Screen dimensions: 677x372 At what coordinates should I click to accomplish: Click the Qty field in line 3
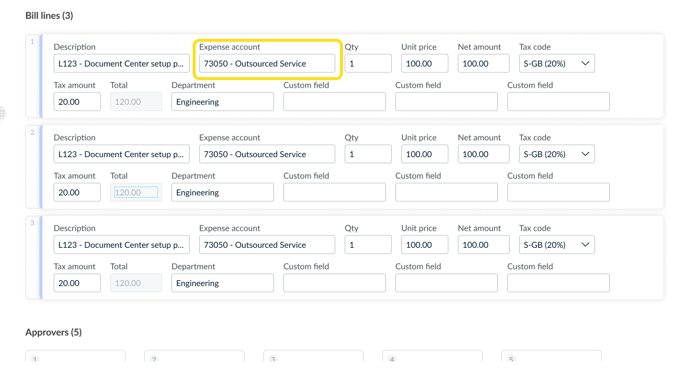click(x=368, y=245)
